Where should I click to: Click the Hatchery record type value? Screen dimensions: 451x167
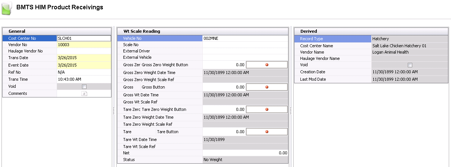tap(410, 39)
